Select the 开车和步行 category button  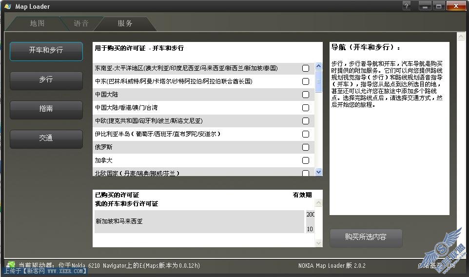click(46, 51)
